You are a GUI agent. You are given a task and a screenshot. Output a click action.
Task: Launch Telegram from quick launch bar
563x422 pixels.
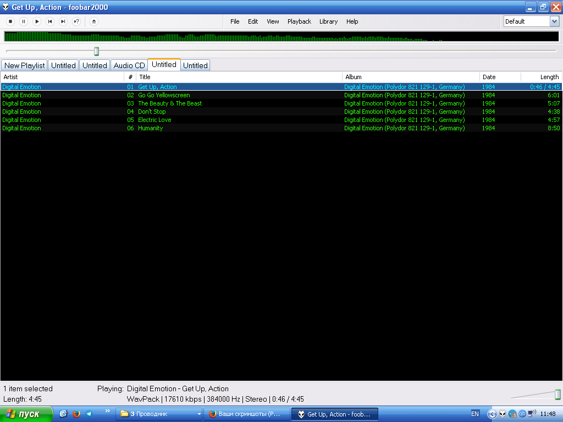[x=89, y=414]
